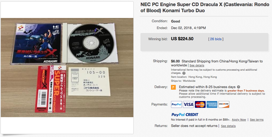272x137 pixels.
Task: Click the PayPal payment icon
Action: coord(176,104)
